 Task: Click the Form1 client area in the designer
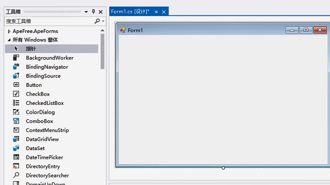tap(223, 100)
